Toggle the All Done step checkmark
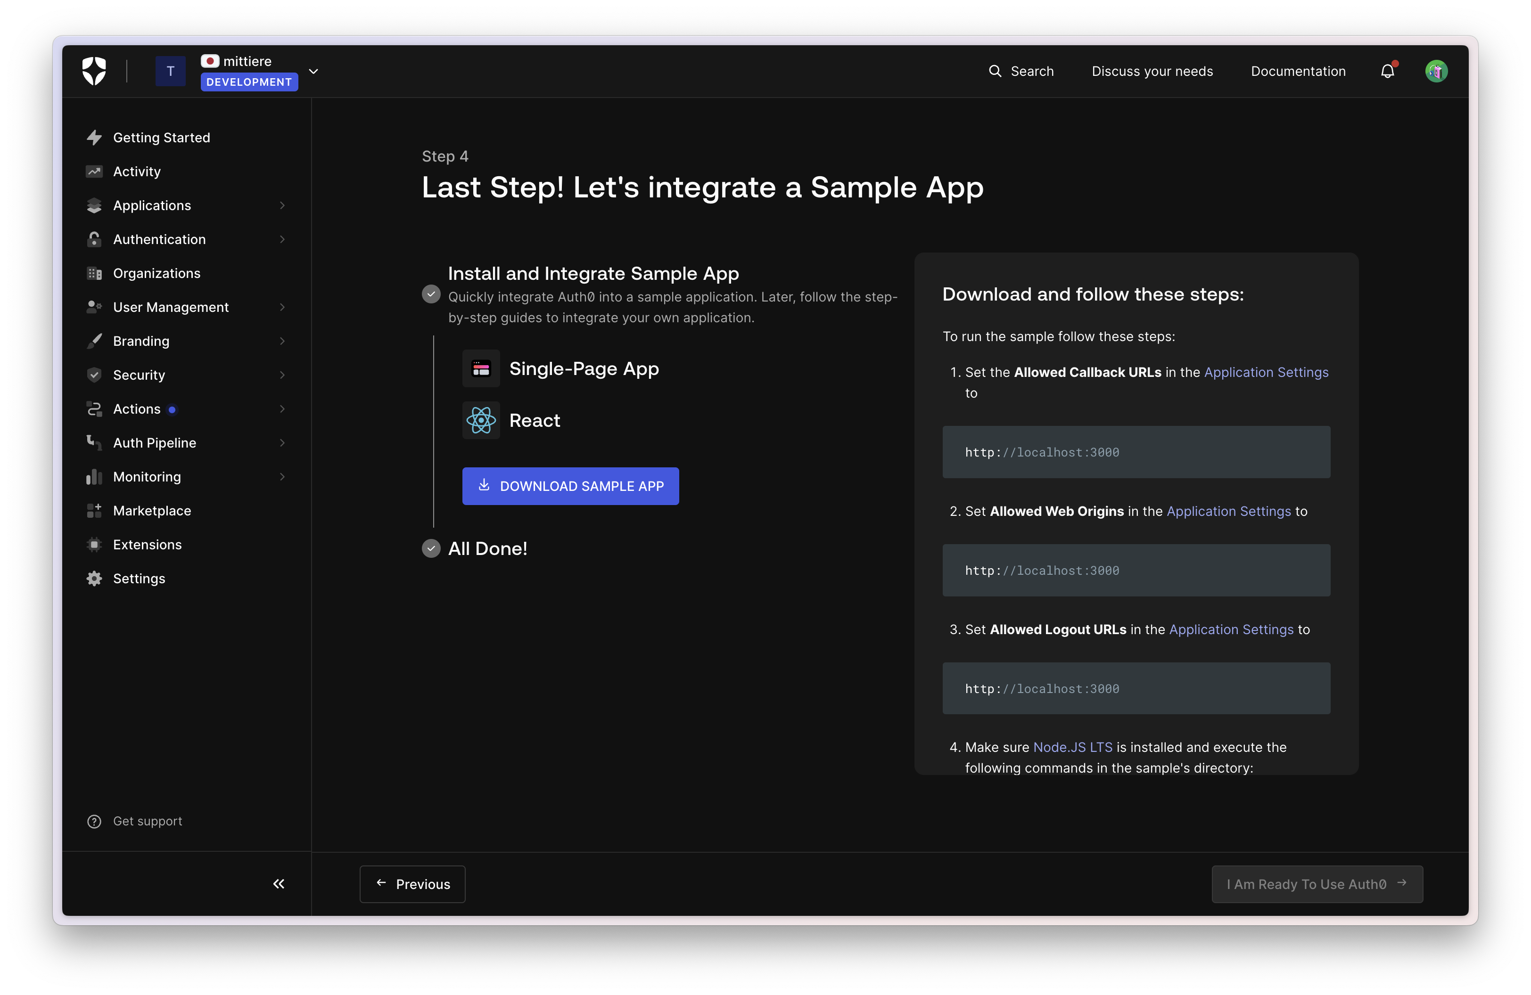Viewport: 1531px width, 995px height. [431, 548]
